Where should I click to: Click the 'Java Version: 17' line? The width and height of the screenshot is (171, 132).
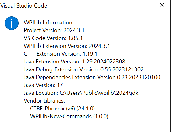[x=43, y=85]
